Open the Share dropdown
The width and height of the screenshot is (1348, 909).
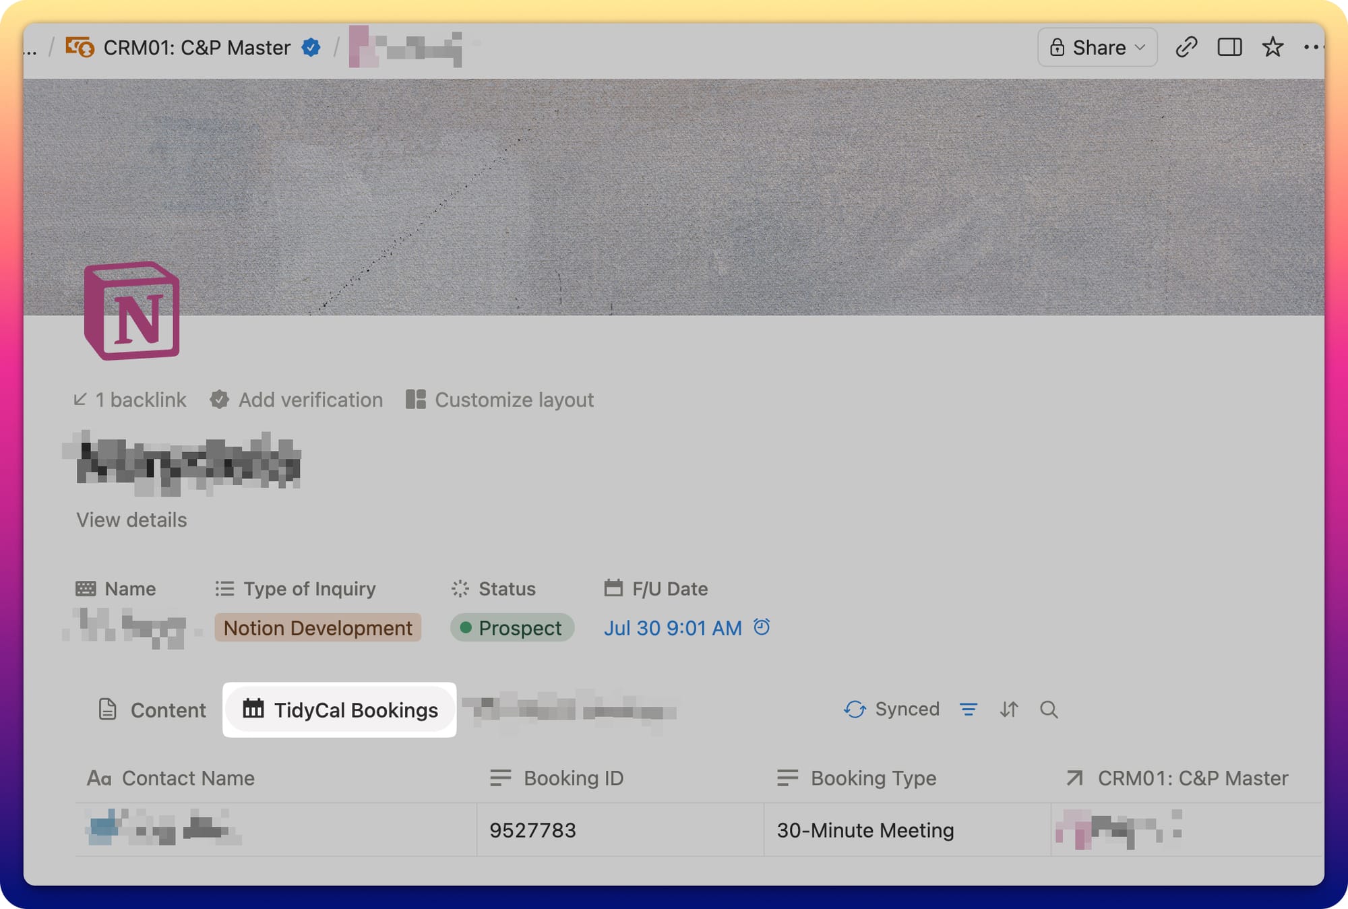click(x=1097, y=47)
